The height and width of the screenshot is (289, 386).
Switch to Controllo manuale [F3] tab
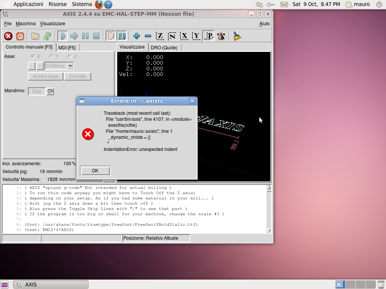[29, 47]
